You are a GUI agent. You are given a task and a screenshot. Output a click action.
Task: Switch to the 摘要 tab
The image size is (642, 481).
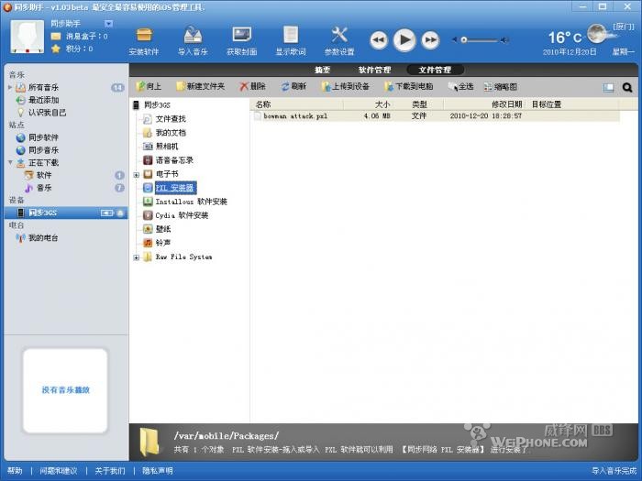click(323, 70)
